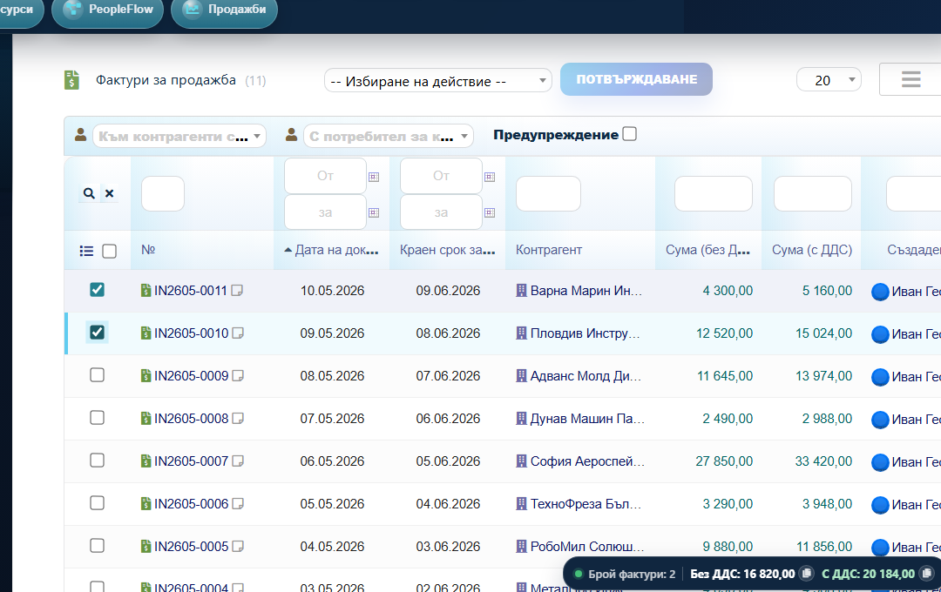Click the Контрагент filter input field

(549, 193)
